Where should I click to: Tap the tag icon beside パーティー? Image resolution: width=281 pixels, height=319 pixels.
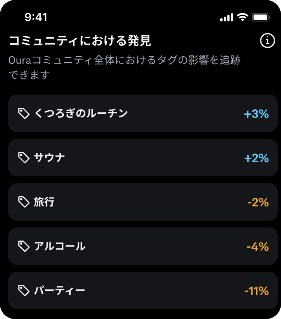tap(24, 290)
